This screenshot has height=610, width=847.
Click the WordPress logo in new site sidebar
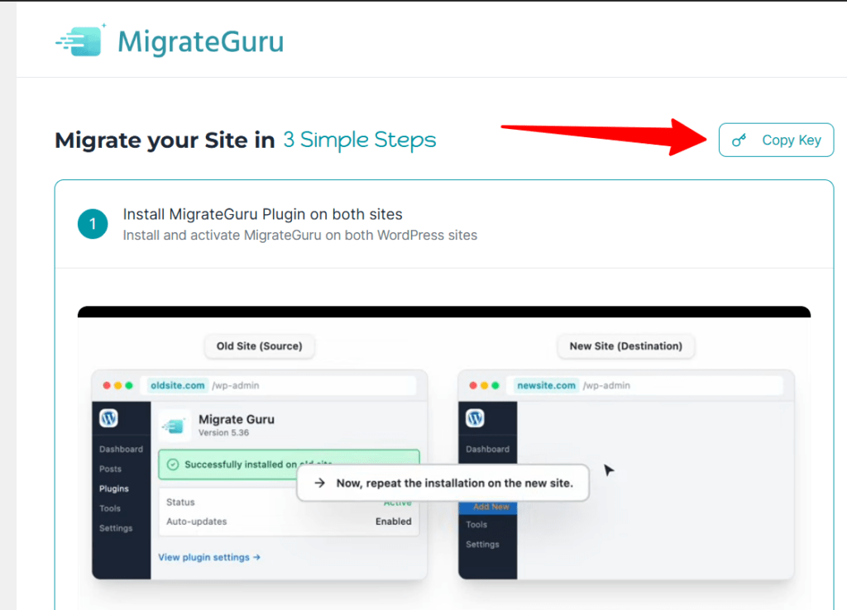tap(476, 417)
